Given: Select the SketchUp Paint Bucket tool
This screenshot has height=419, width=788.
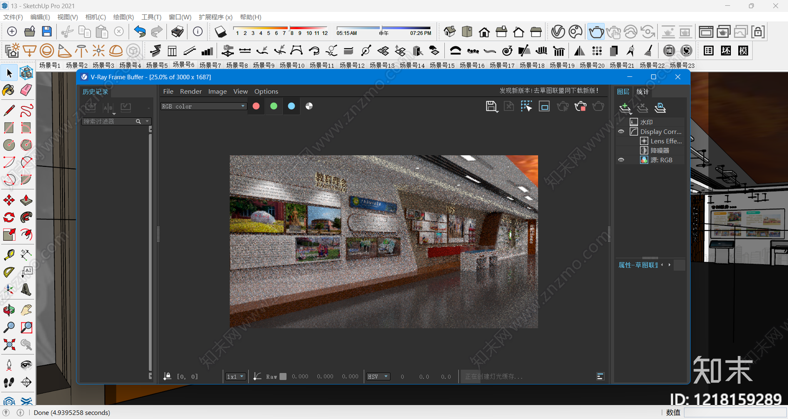Looking at the screenshot, I should [9, 90].
